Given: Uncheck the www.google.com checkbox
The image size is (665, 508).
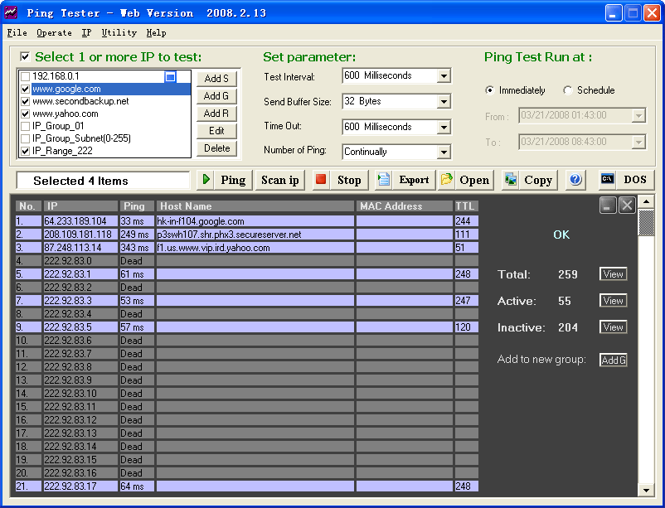Looking at the screenshot, I should click(x=26, y=89).
